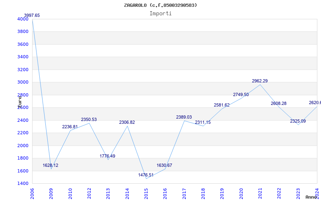The width and height of the screenshot is (321, 201).
Task: Click y-axis tick label 1800
Action: [23, 158]
